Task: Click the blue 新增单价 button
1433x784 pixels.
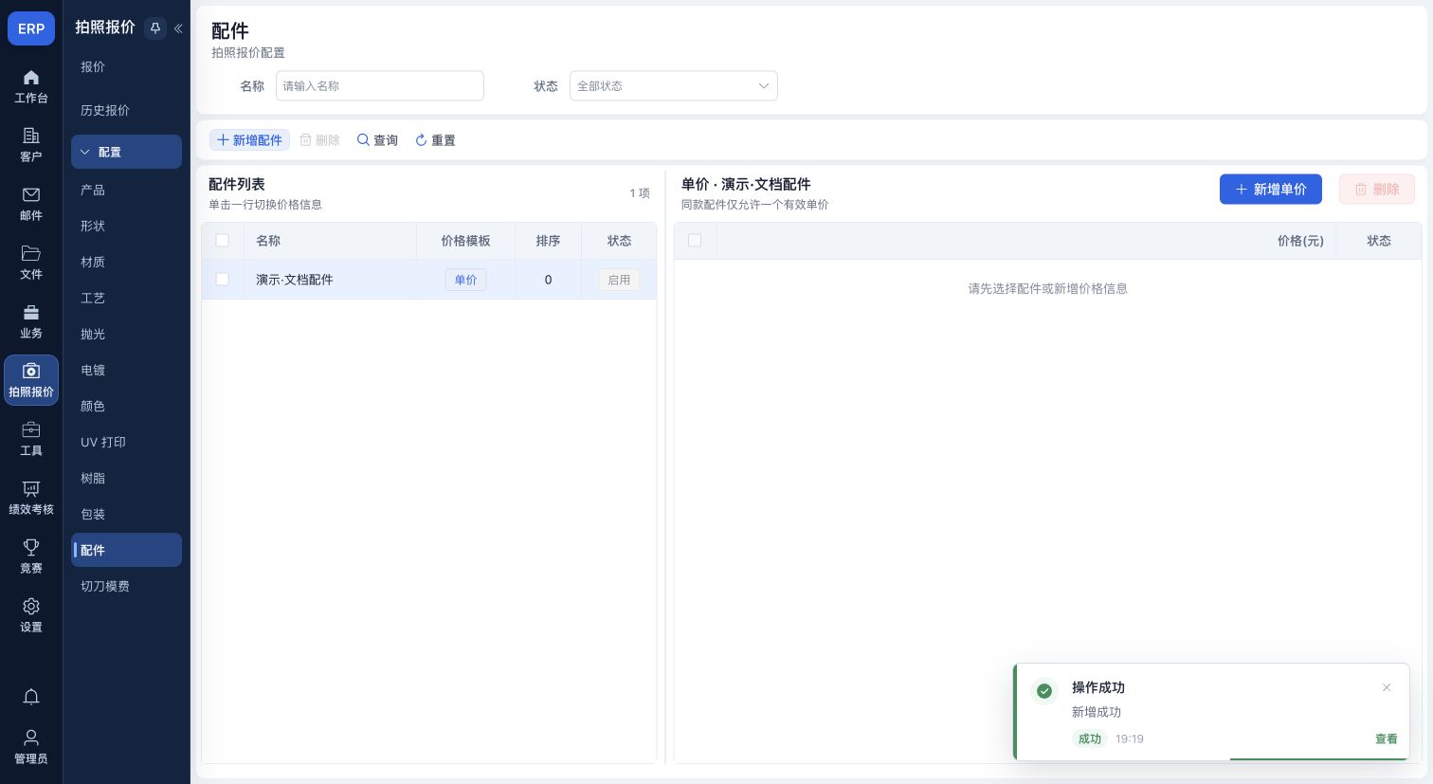Action: pyautogui.click(x=1270, y=189)
